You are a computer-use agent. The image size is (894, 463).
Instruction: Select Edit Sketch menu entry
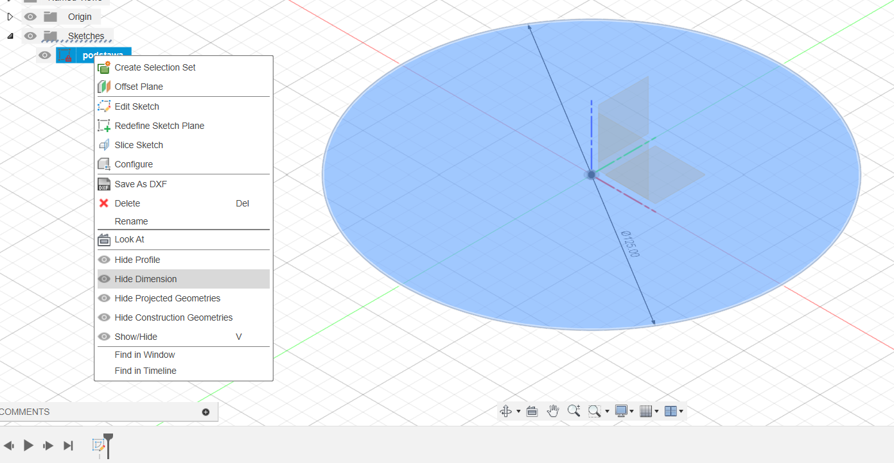[x=184, y=106]
